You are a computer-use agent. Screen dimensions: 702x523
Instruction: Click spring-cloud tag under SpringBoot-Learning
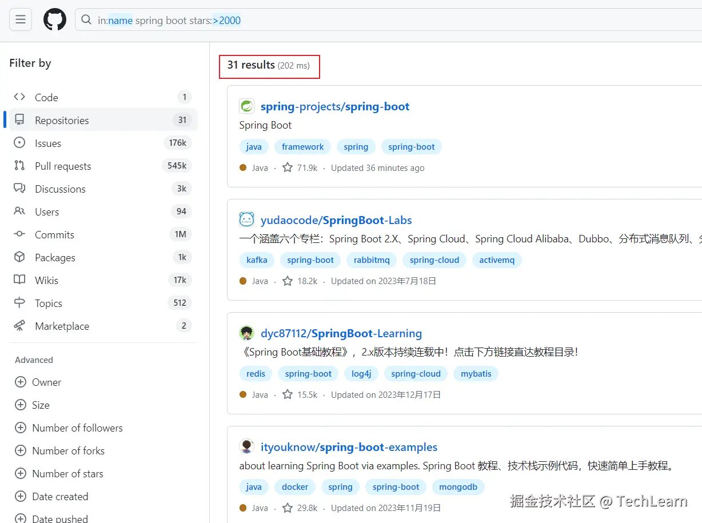[416, 374]
